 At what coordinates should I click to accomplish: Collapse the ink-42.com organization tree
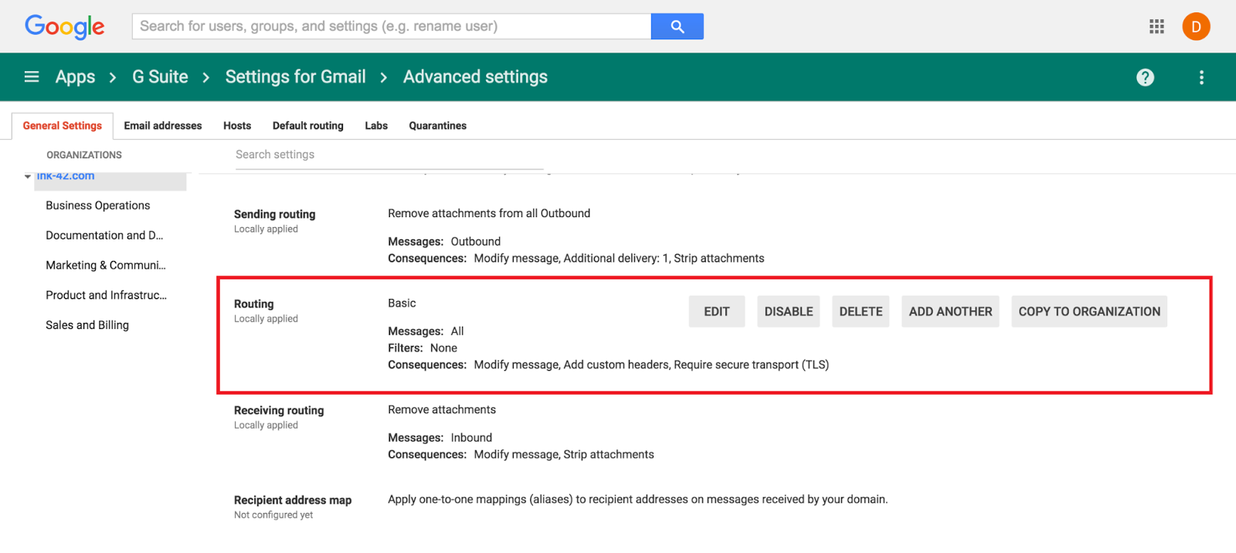point(28,177)
